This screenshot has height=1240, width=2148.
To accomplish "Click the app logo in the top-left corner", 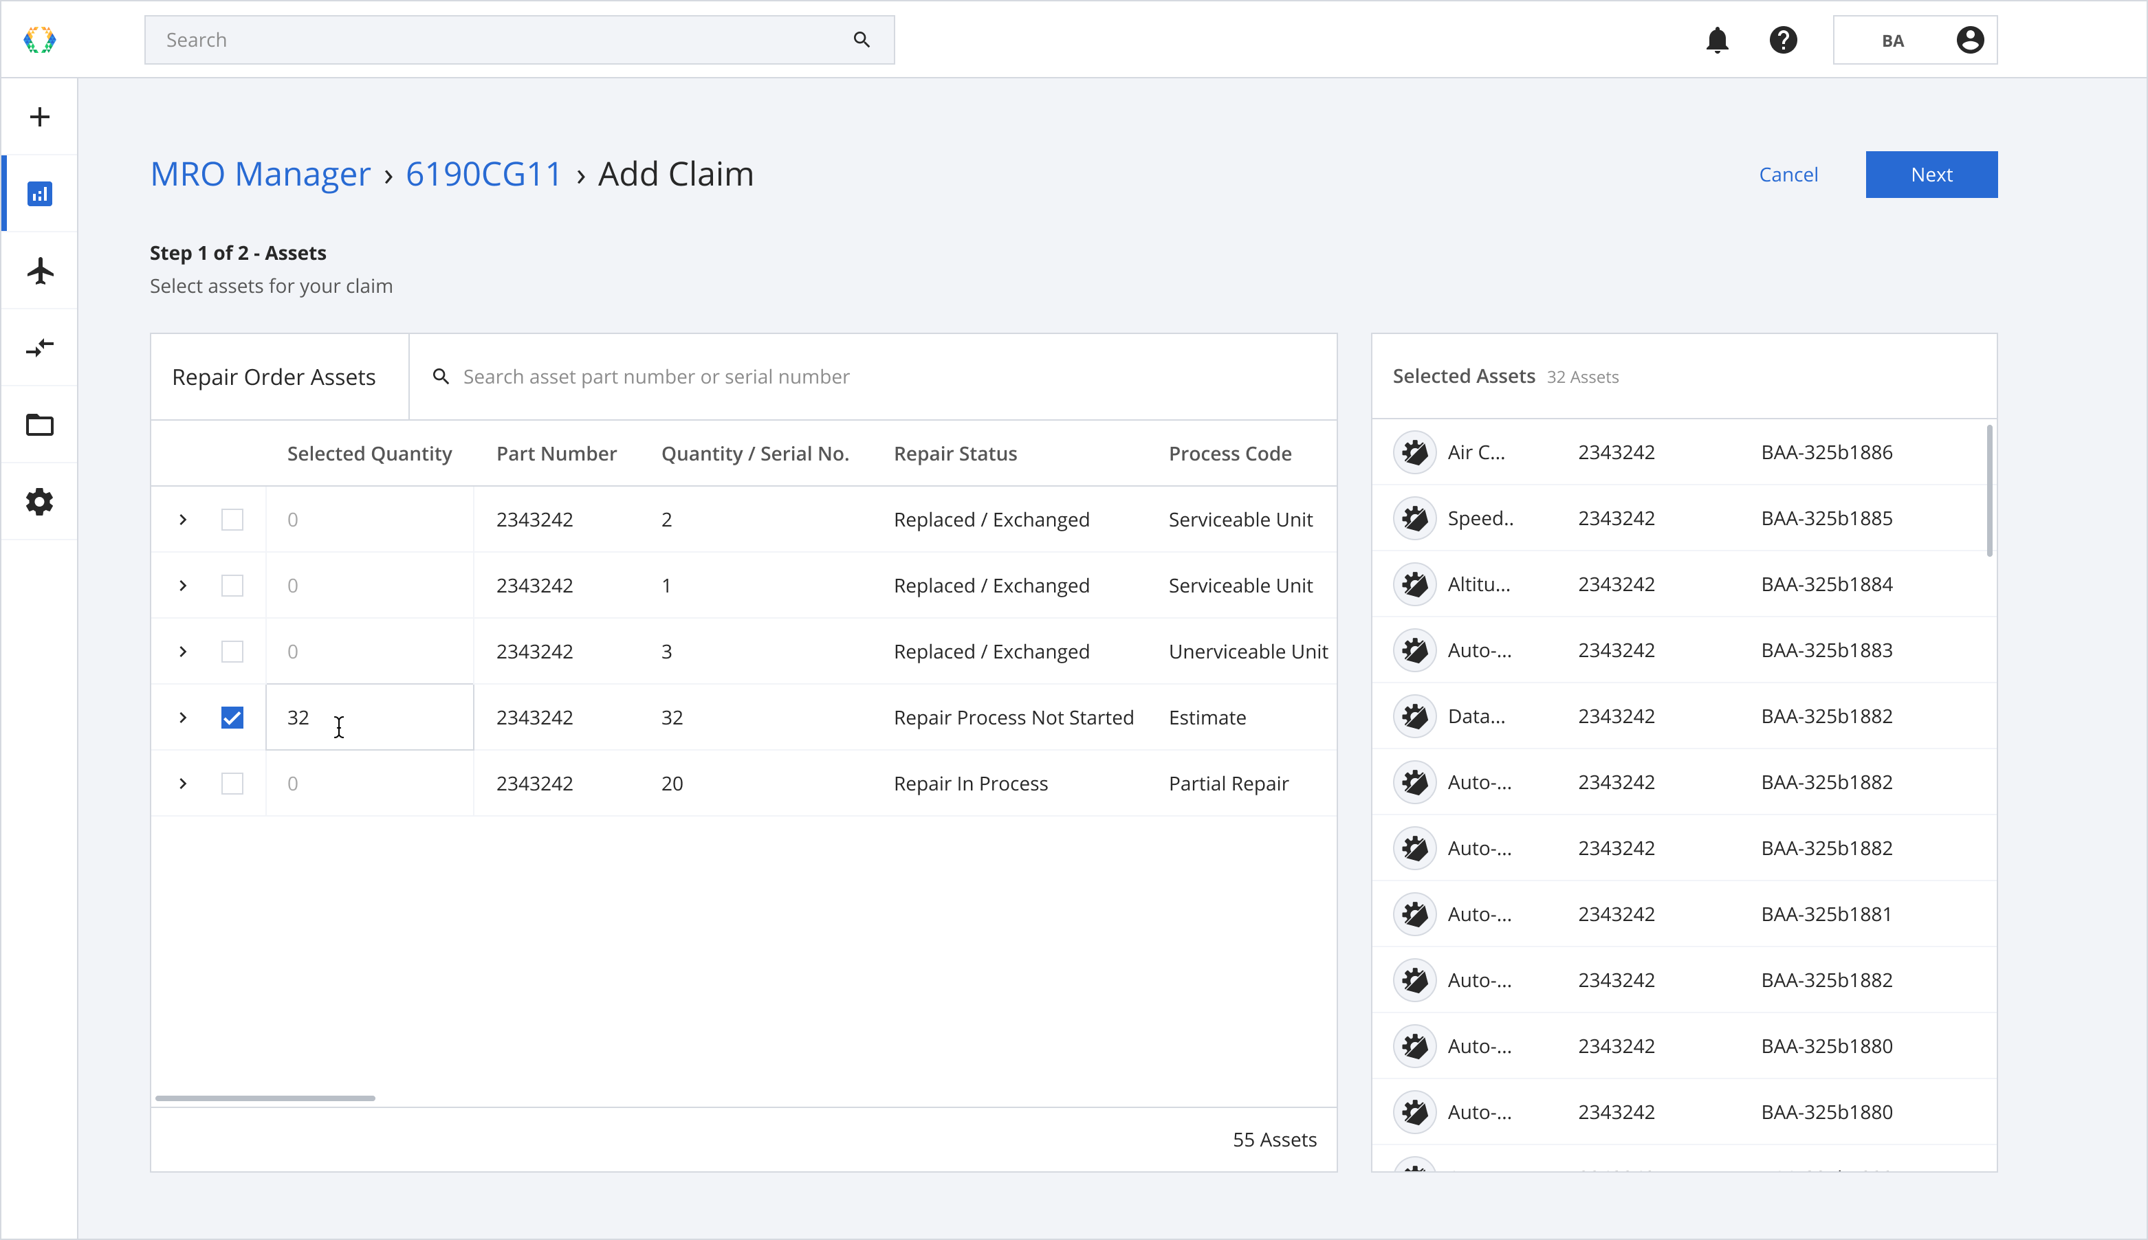I will pos(39,40).
